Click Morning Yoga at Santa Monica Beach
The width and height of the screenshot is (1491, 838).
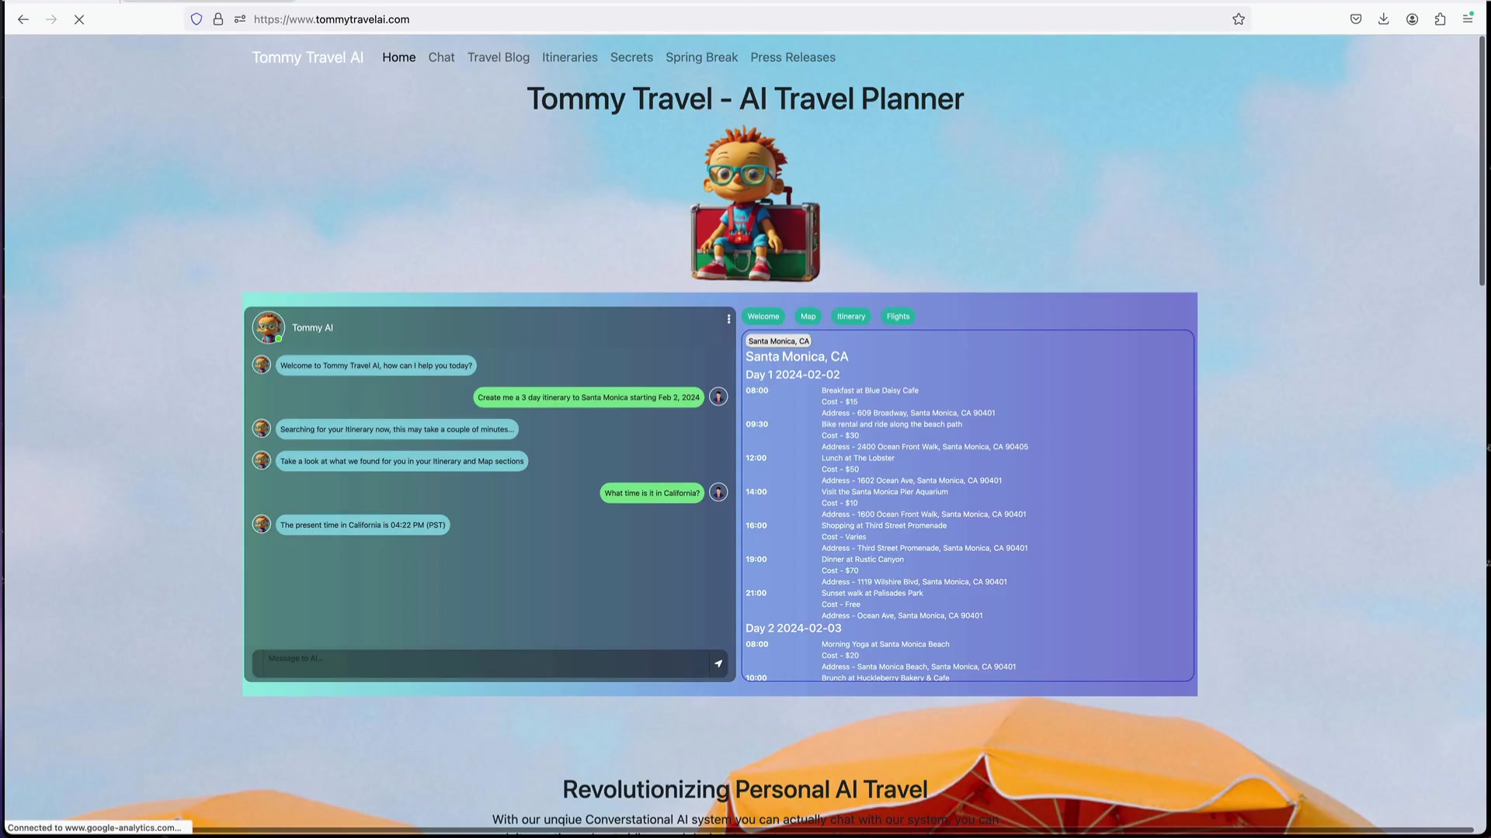(x=885, y=644)
